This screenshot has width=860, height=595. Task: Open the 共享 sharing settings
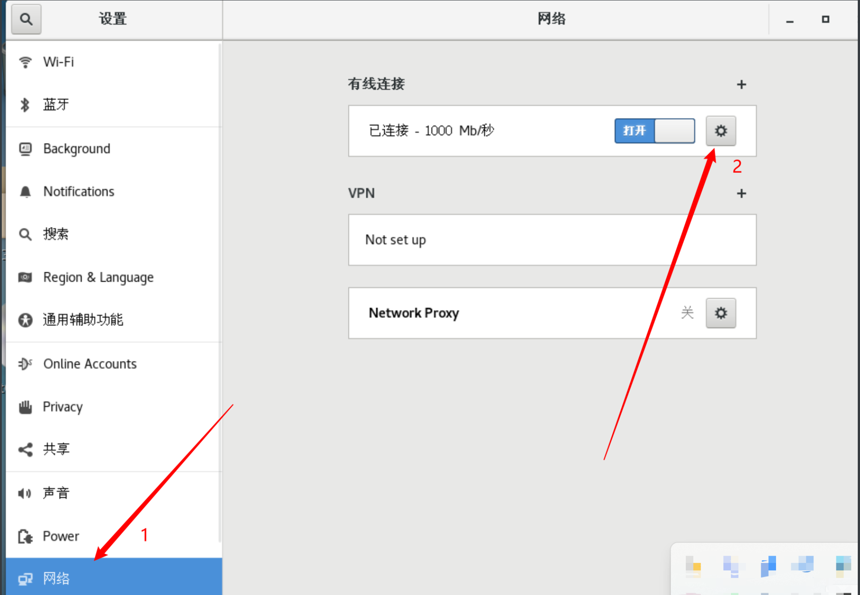pos(56,449)
